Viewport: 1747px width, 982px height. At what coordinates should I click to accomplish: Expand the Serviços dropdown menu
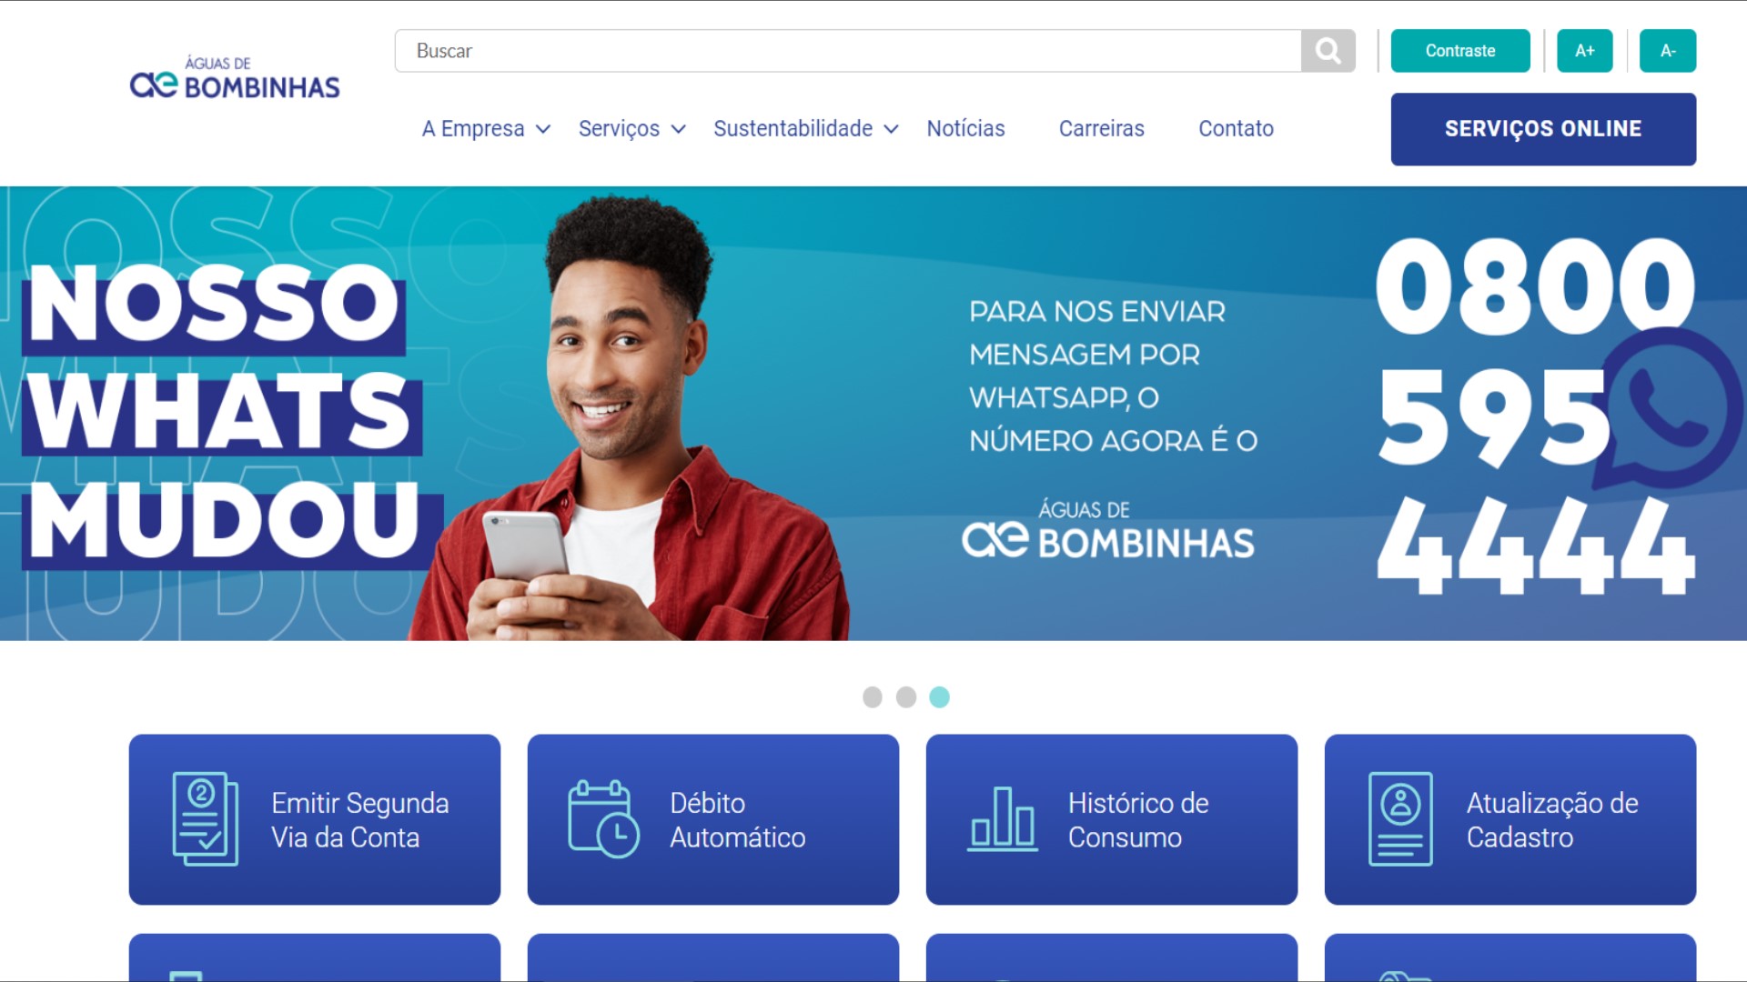click(631, 129)
